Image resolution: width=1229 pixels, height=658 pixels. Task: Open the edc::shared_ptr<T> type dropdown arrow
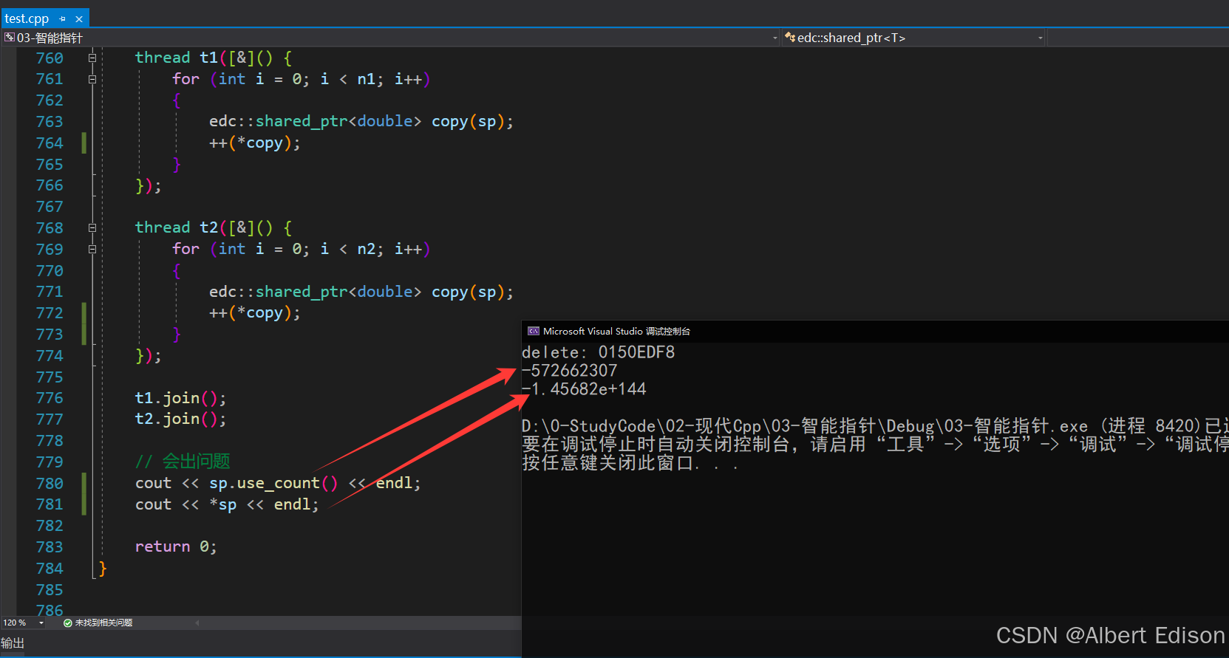point(1040,38)
